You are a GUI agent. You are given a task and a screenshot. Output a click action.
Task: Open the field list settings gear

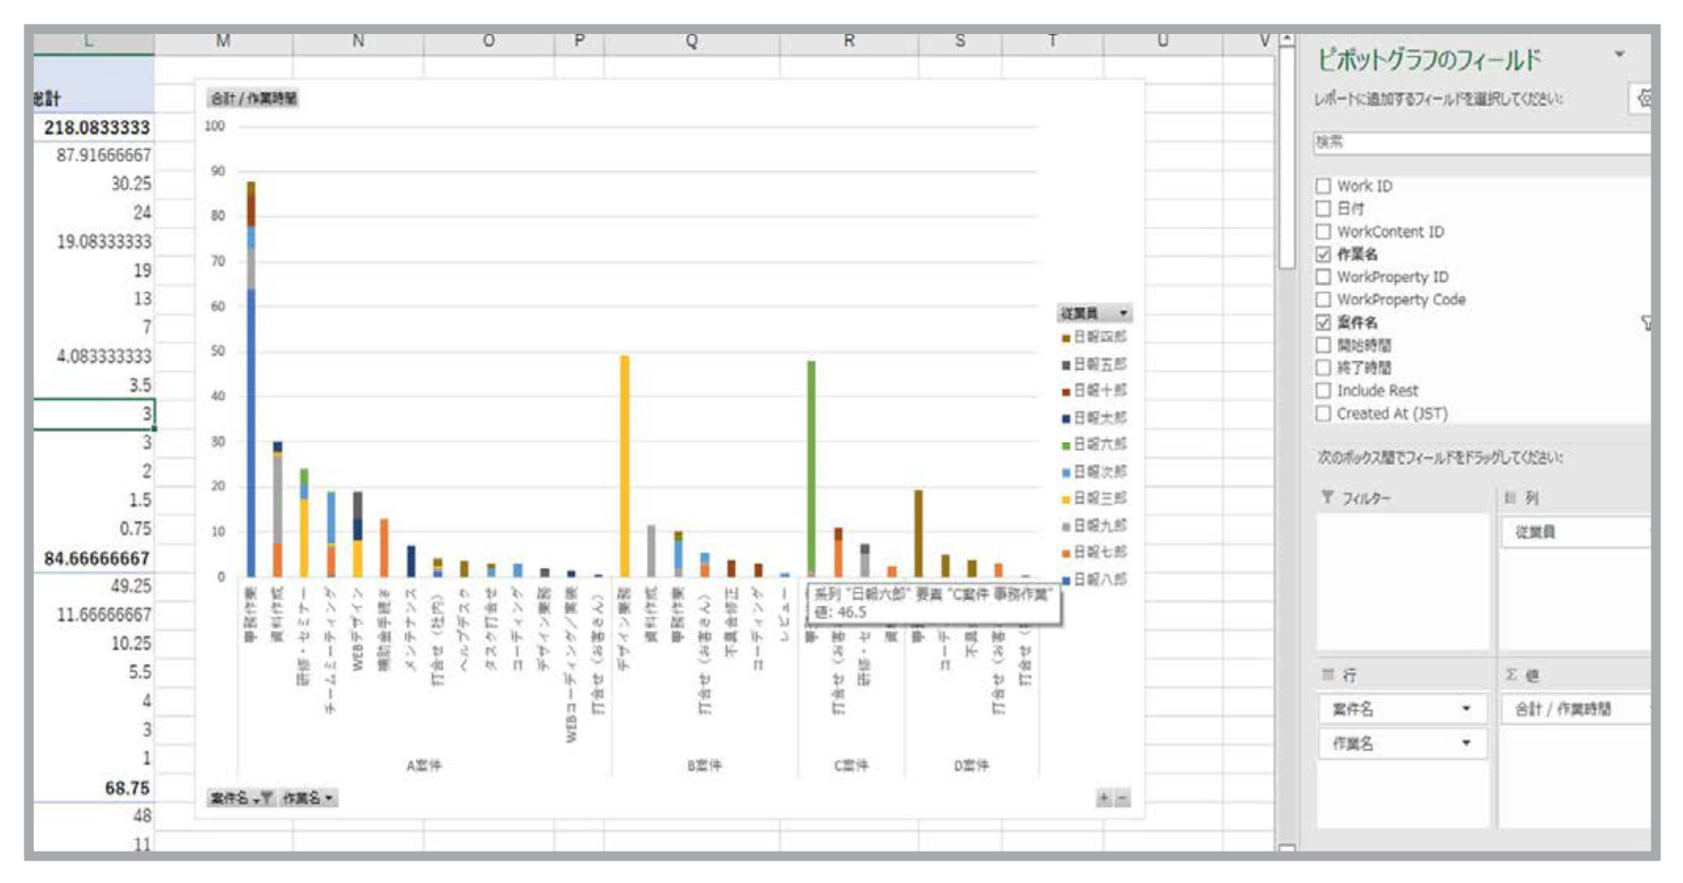[x=1643, y=99]
